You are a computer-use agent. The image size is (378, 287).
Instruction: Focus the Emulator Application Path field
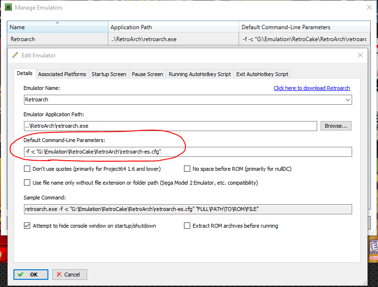pyautogui.click(x=171, y=126)
